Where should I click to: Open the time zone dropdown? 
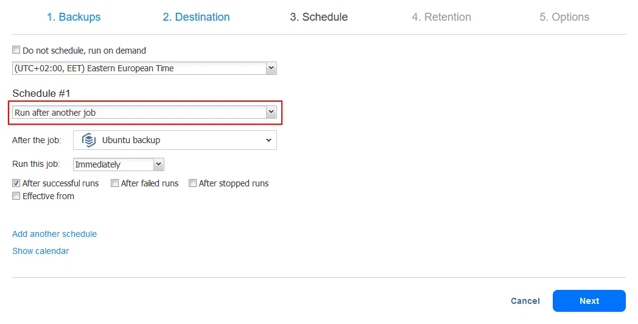[x=144, y=68]
